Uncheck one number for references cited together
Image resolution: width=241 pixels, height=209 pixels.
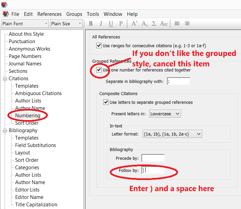(x=99, y=70)
